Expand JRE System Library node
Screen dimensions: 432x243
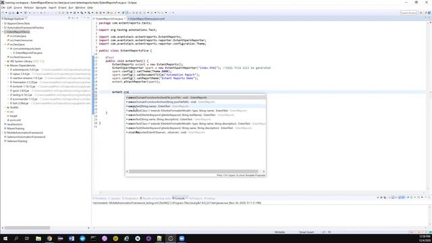pyautogui.click(x=5, y=61)
